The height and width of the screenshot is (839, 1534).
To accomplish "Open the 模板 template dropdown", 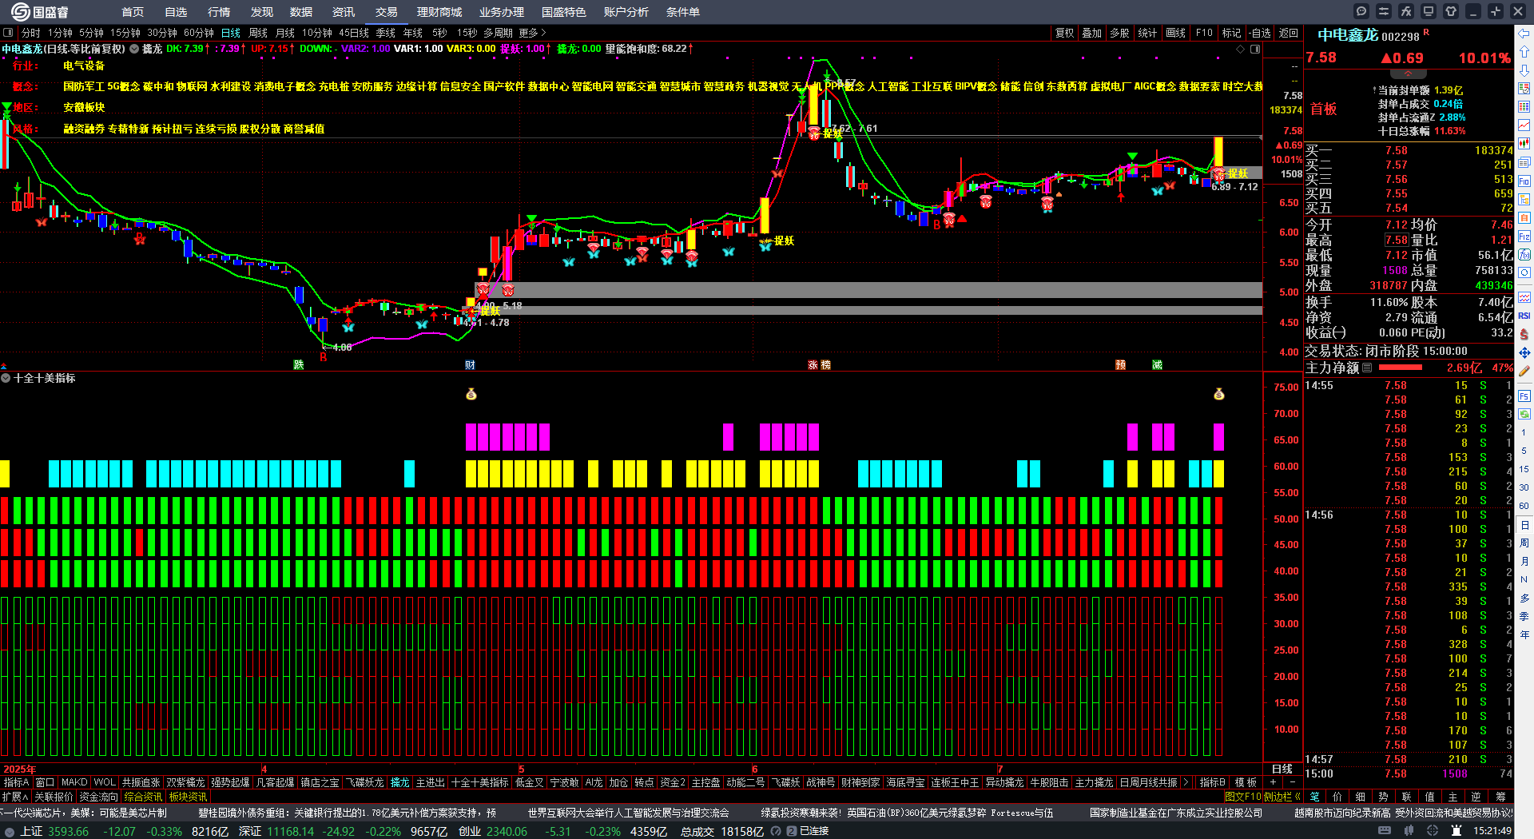I will click(1246, 782).
